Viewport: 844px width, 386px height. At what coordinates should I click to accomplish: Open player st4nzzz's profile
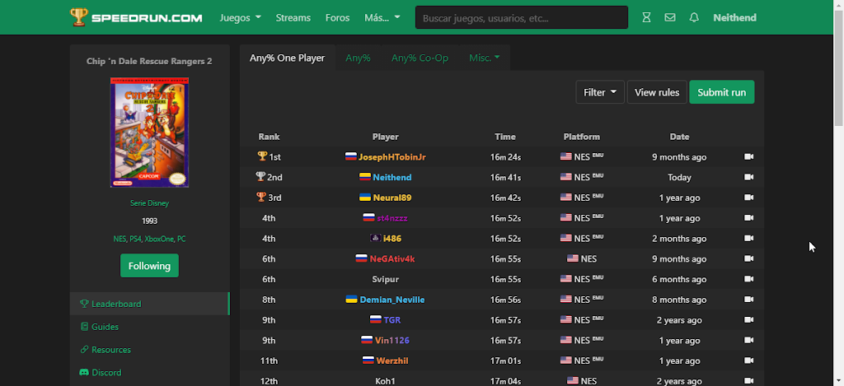(392, 218)
